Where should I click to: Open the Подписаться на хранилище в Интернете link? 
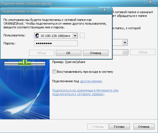click(85, 92)
